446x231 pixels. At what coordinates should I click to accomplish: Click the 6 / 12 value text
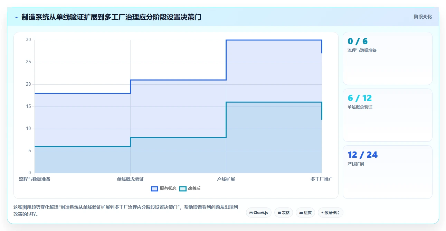(x=360, y=98)
